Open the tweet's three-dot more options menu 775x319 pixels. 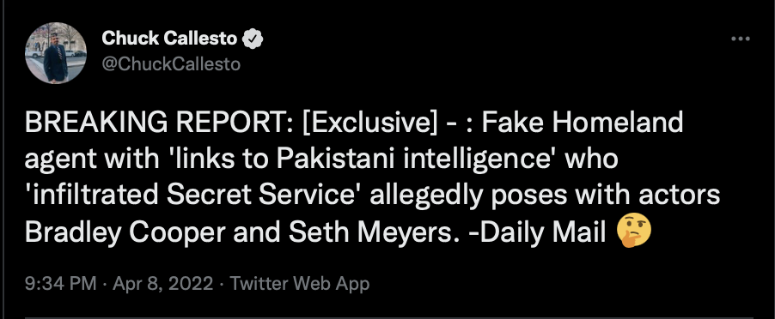(x=740, y=39)
